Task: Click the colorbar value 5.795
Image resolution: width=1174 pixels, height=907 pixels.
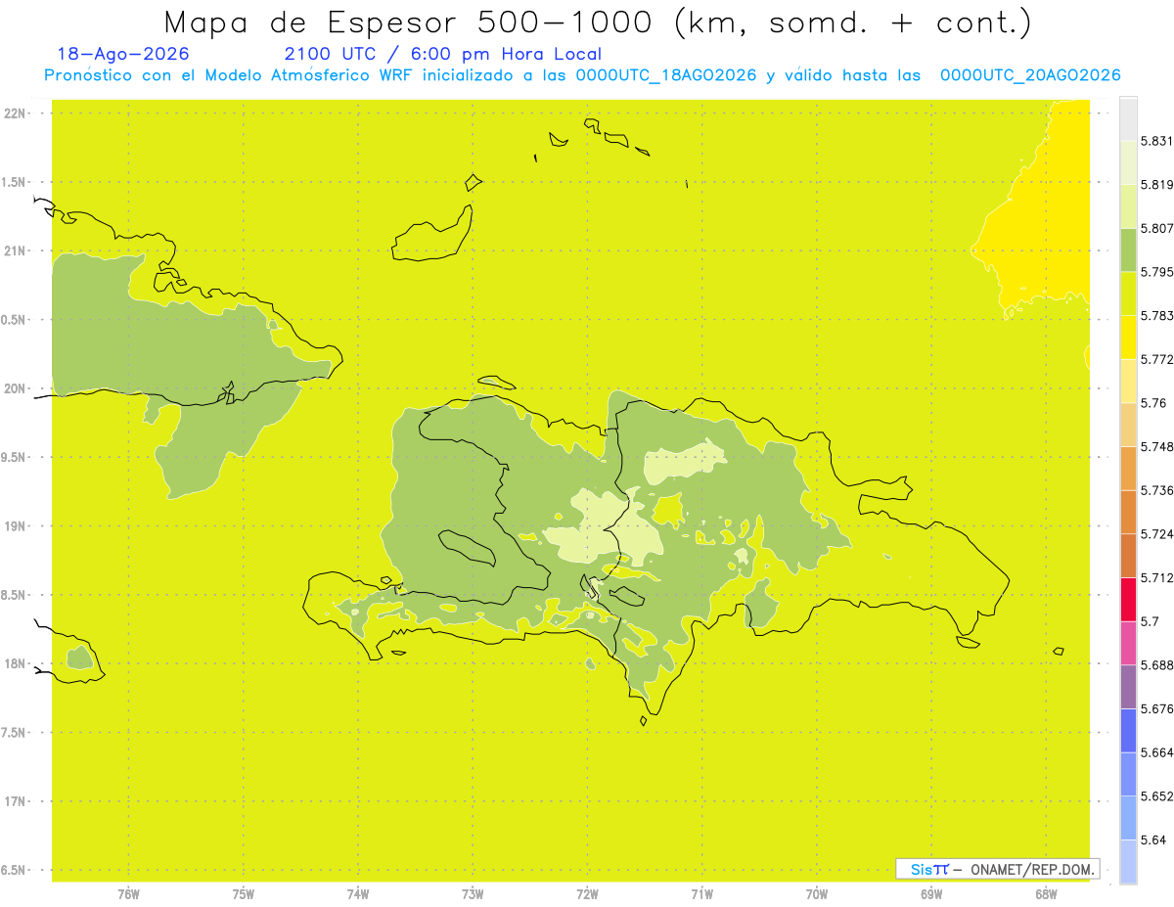Action: [1157, 272]
